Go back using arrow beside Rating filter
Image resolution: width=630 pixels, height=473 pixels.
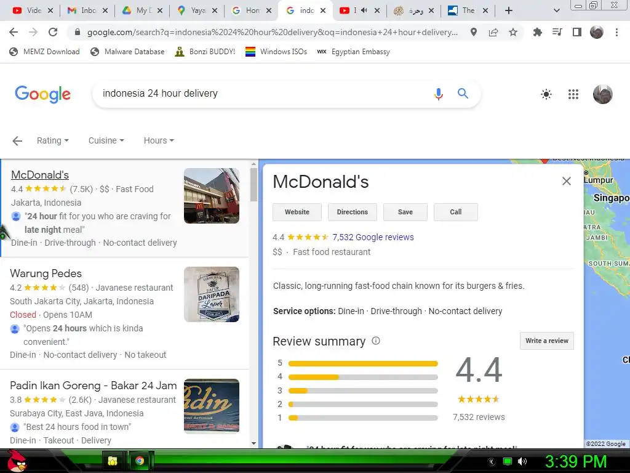(17, 141)
